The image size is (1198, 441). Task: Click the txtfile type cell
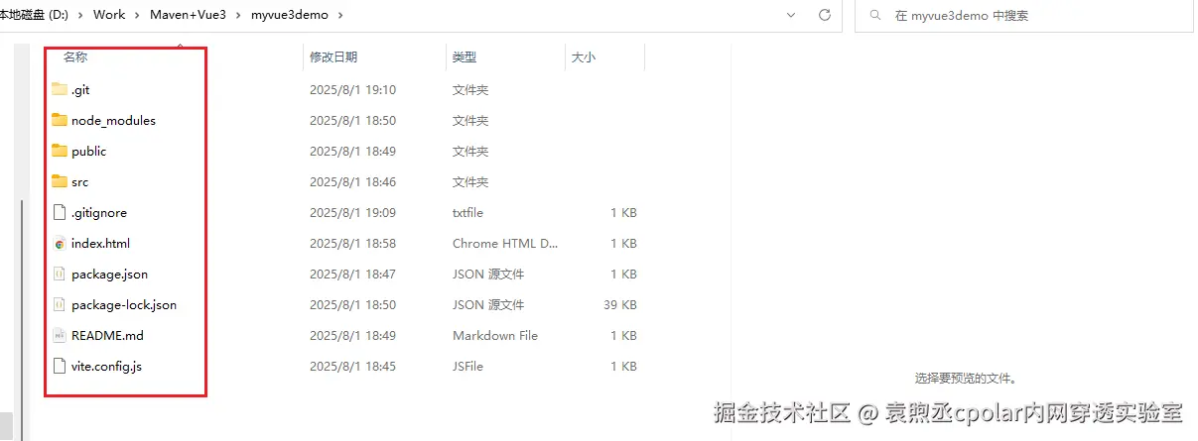pos(468,213)
